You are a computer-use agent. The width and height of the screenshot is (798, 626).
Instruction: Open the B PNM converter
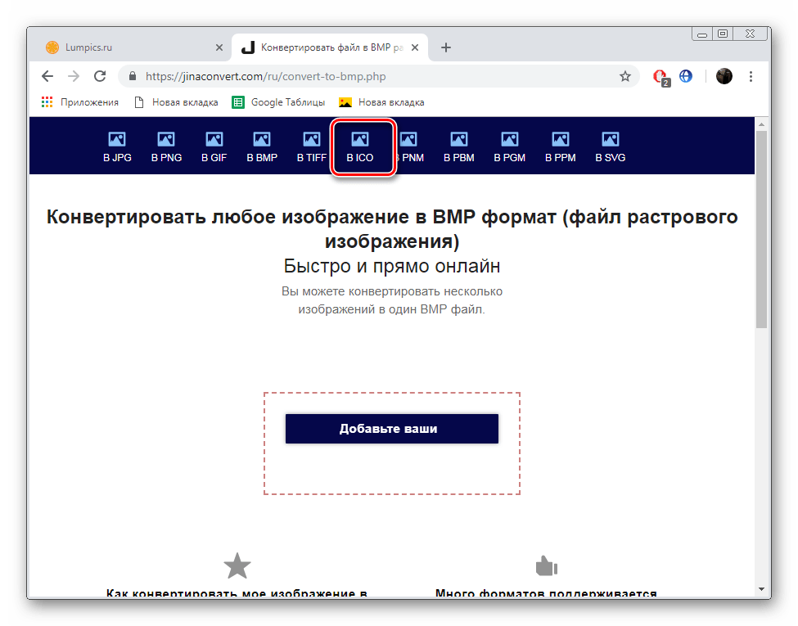(410, 147)
